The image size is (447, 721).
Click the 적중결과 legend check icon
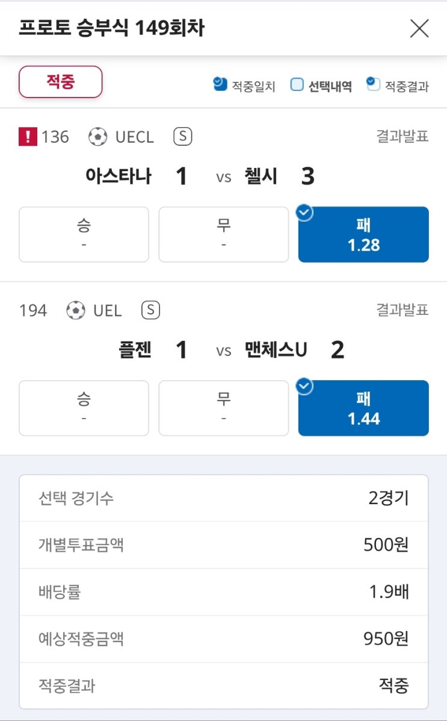pyautogui.click(x=373, y=84)
